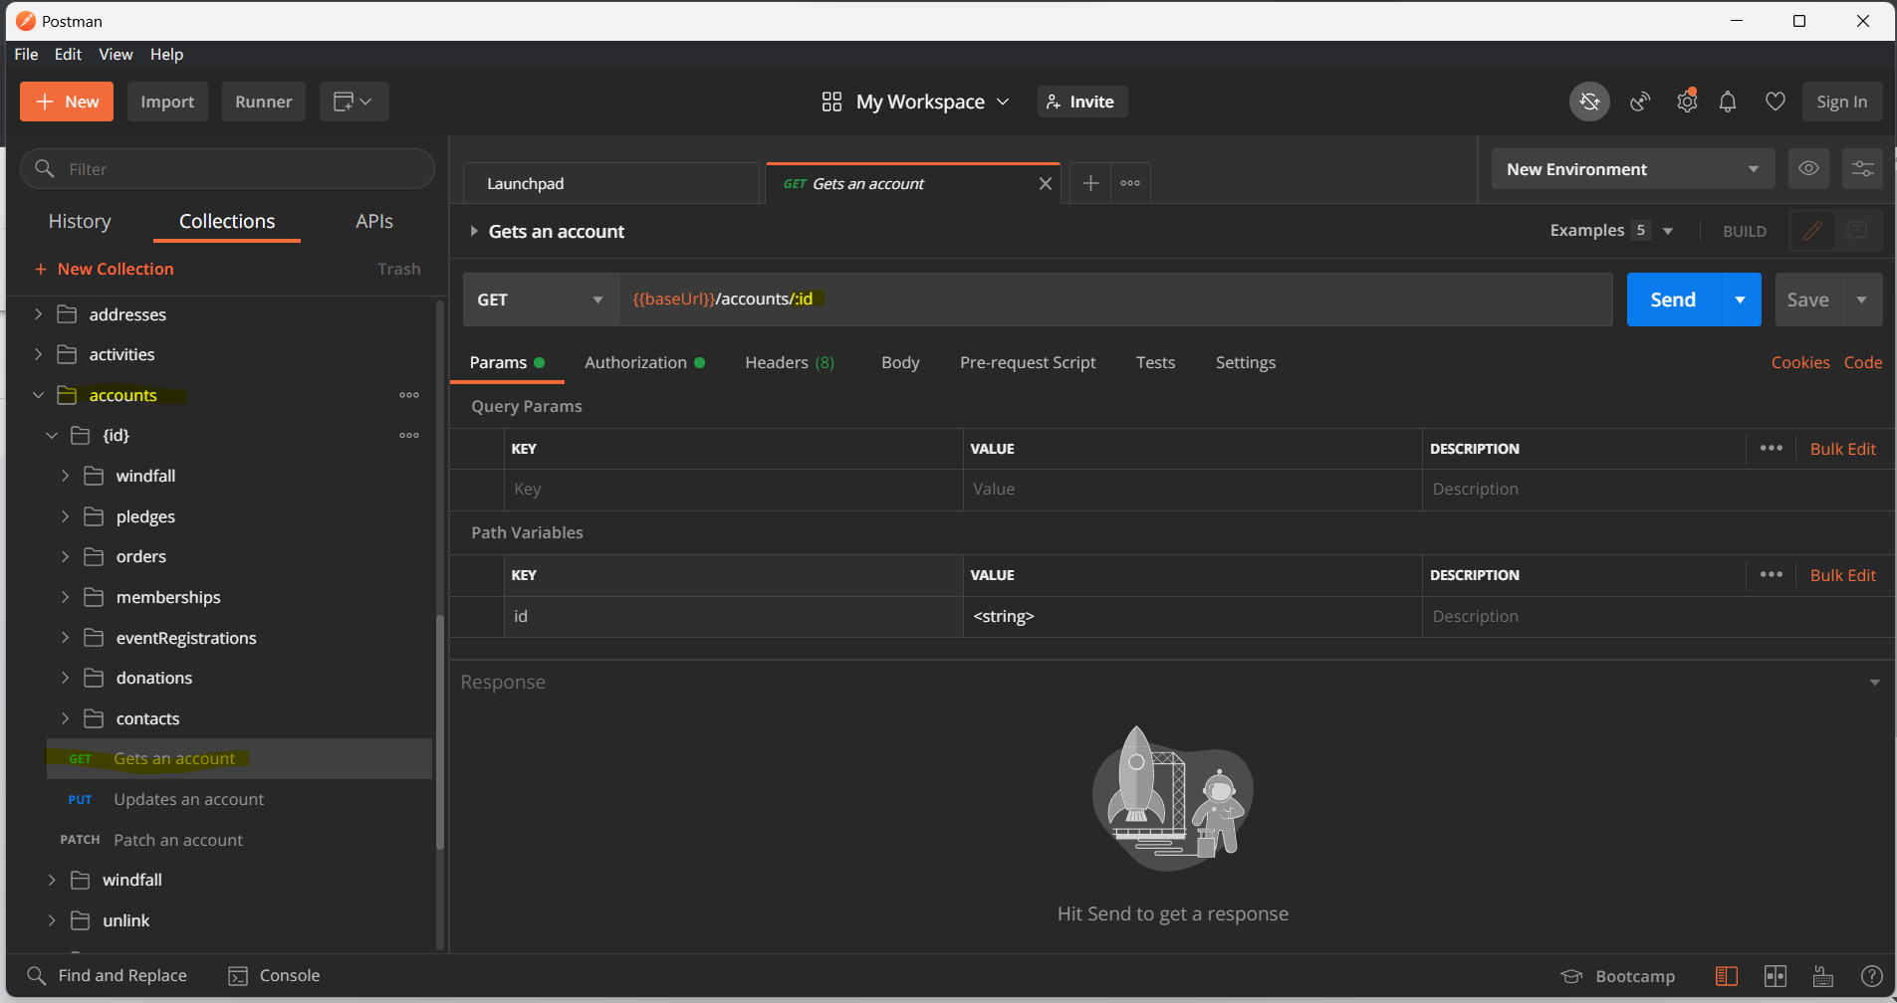The image size is (1897, 1003).
Task: Open the View menu
Action: click(x=116, y=55)
